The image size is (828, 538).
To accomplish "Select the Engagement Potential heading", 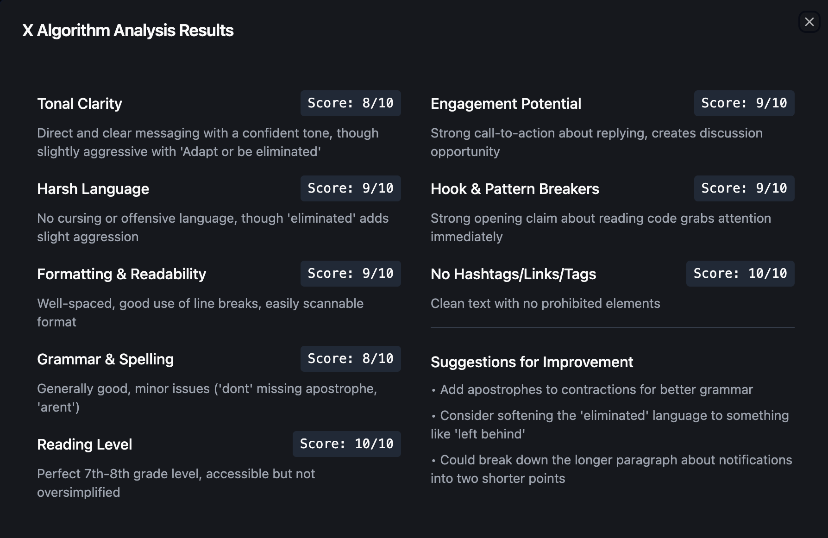I will [506, 104].
